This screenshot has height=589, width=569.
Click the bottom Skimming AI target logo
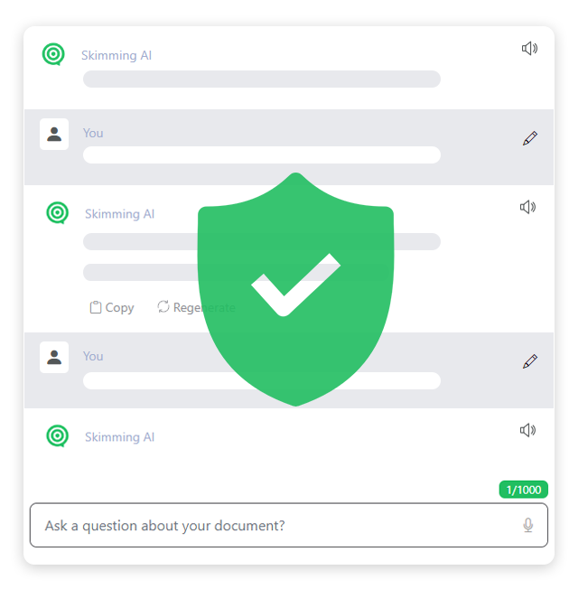coord(57,436)
